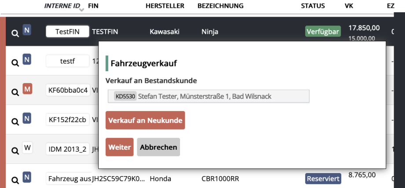Click the blue Reserviert status badge
Image resolution: width=405 pixels, height=188 pixels.
323,179
